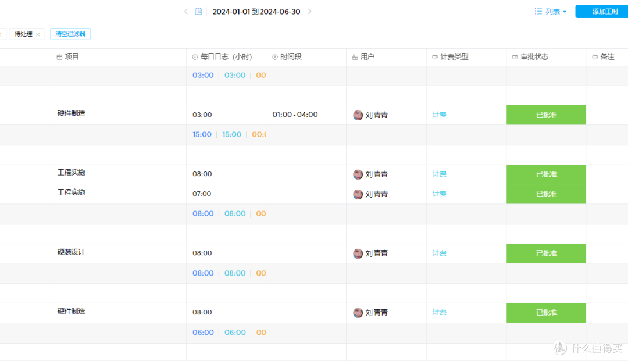This screenshot has width=628, height=361.
Task: Click the 计费 link in the 硬装设计 row
Action: tap(440, 253)
